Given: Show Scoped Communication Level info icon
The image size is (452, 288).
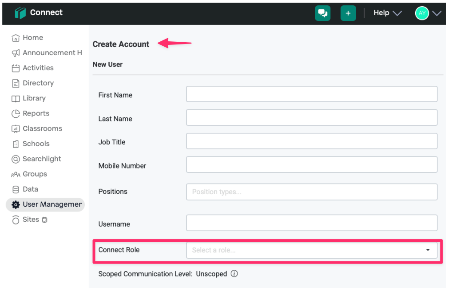Looking at the screenshot, I should [x=234, y=274].
